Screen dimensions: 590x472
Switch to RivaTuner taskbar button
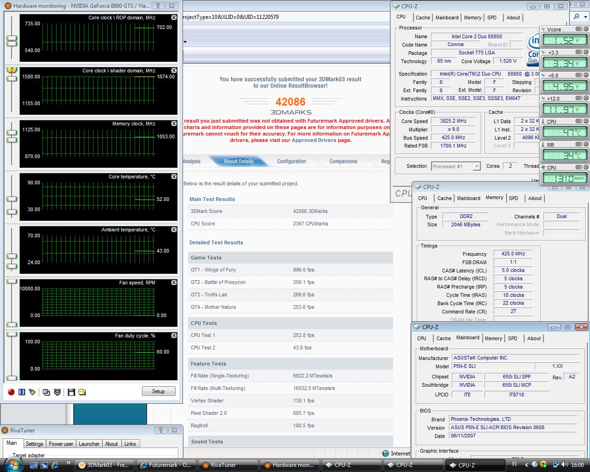click(x=228, y=465)
